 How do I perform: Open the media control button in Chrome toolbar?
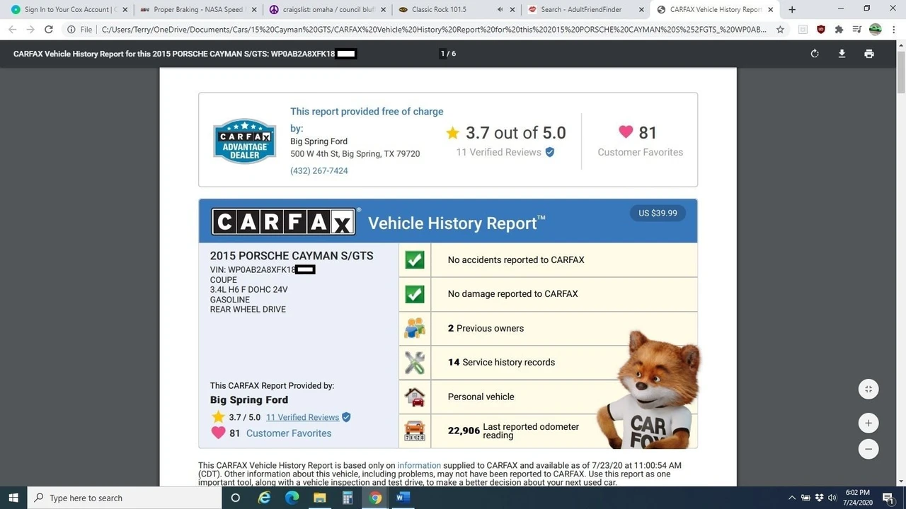click(x=857, y=30)
